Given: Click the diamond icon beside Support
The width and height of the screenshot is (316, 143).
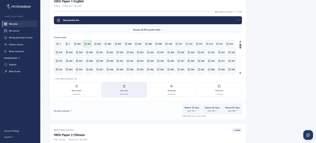Looking at the screenshot, I should (x=6, y=65).
